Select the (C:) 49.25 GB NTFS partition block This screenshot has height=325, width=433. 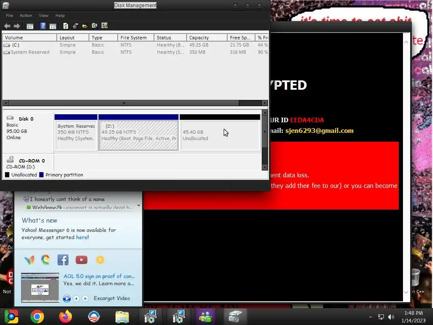coord(138,132)
